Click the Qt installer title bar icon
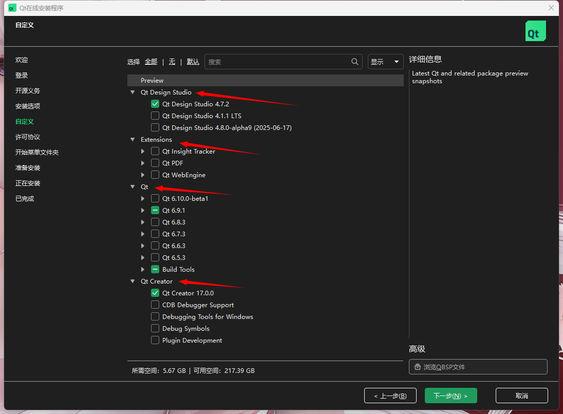This screenshot has height=414, width=563. [x=12, y=8]
